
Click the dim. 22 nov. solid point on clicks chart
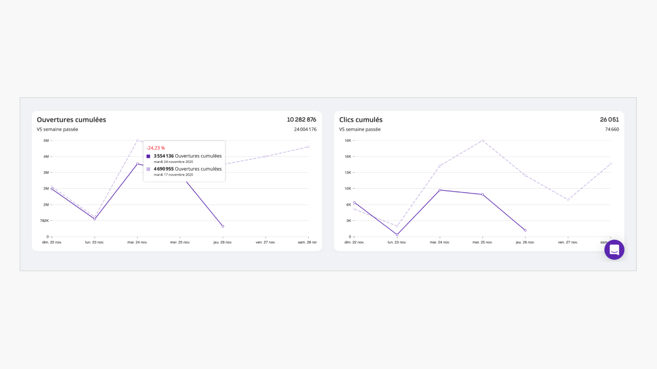click(x=354, y=202)
